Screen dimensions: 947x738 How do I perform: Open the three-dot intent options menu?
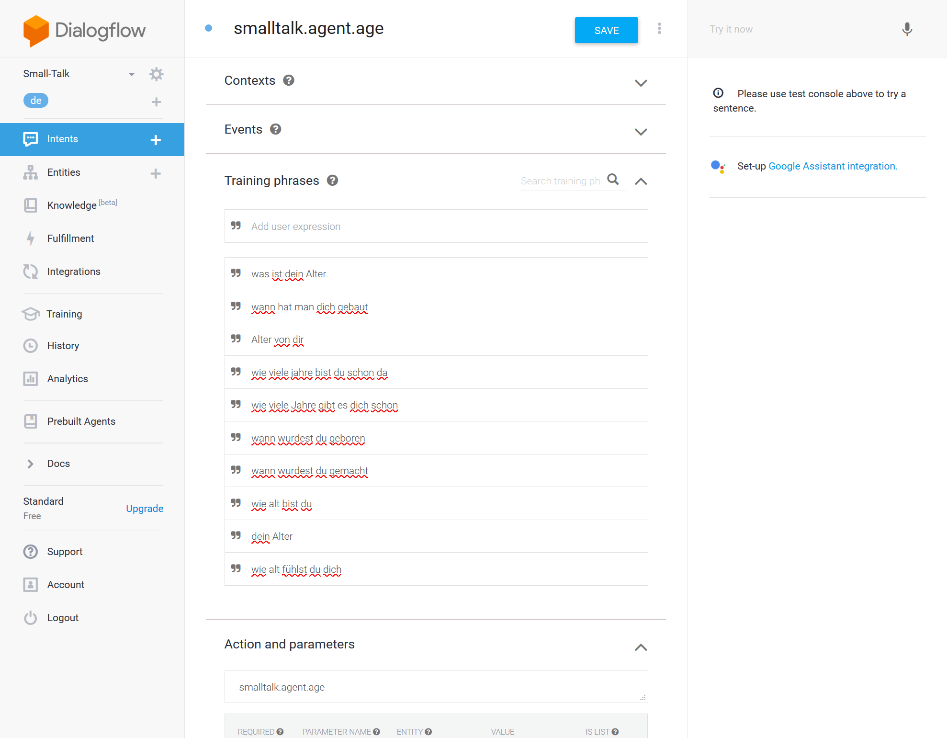pos(659,29)
